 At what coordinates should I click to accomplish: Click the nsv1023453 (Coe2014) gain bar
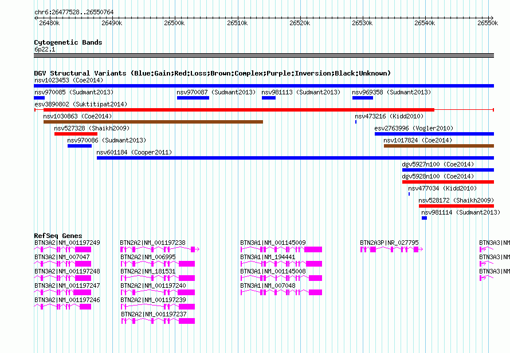[264, 86]
